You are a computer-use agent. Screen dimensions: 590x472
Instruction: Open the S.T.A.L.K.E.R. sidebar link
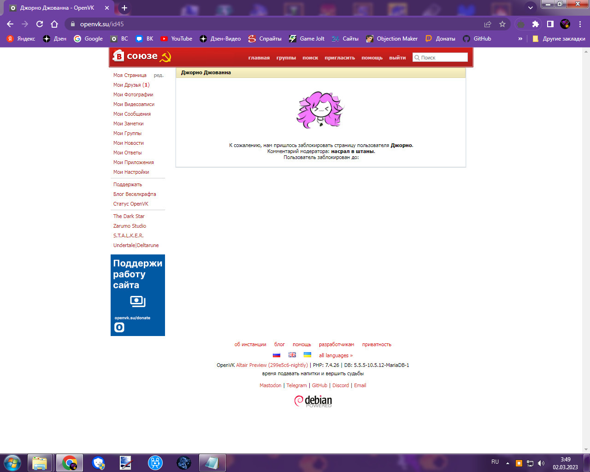click(x=129, y=236)
